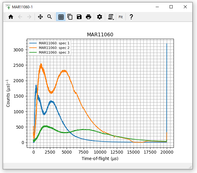Toggle grid lines button off

coord(61,17)
